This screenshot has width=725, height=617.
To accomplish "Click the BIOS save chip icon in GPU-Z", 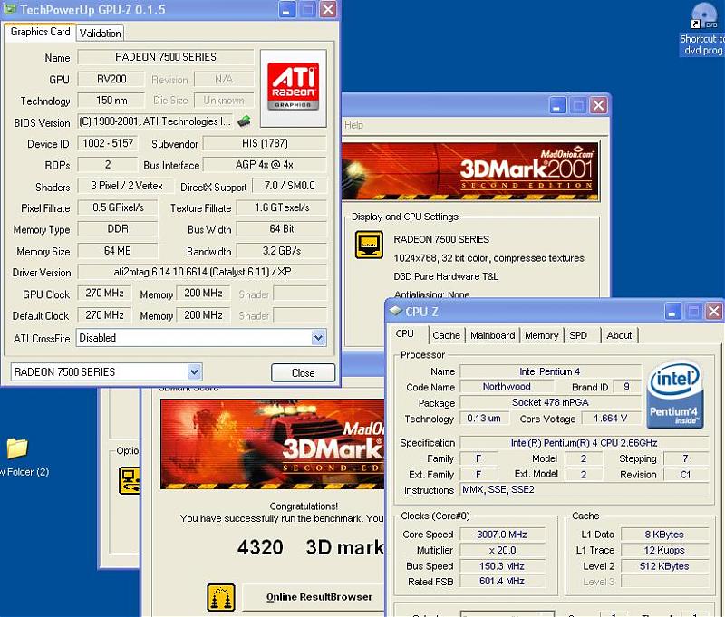I will click(244, 121).
